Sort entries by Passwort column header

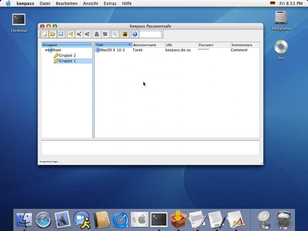click(214, 45)
